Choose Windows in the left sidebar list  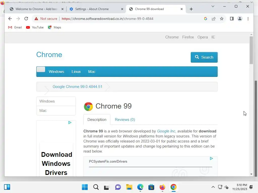click(56, 101)
